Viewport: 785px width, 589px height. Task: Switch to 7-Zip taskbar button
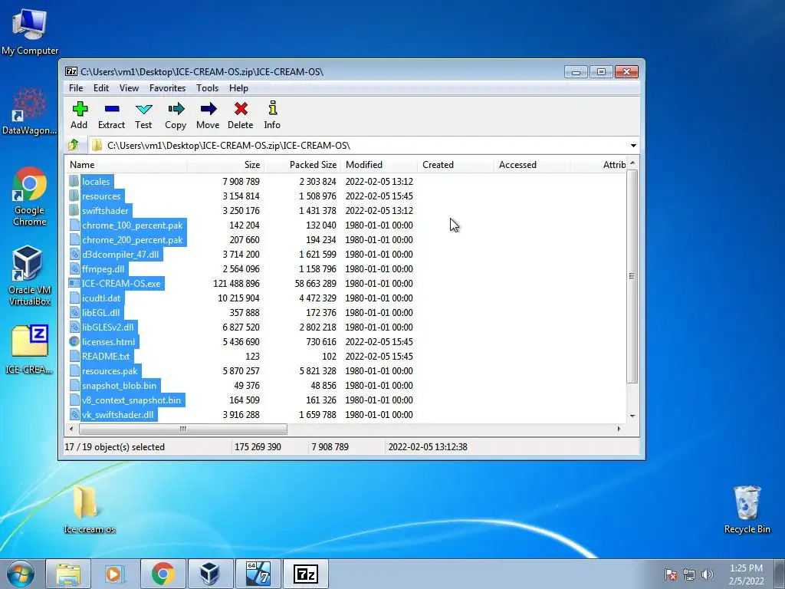click(x=306, y=574)
